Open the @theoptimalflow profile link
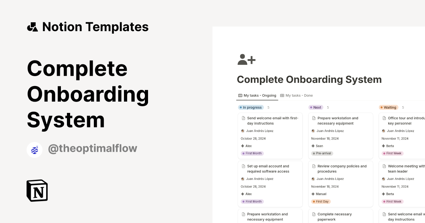 92,149
